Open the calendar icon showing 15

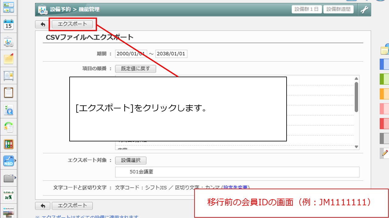pos(9,25)
